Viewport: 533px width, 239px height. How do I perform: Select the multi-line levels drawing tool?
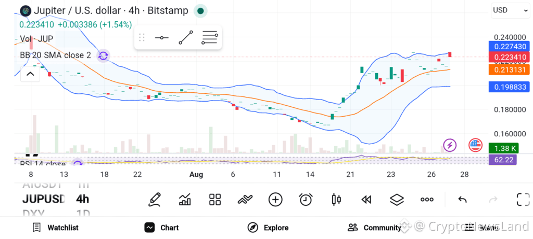tap(209, 37)
